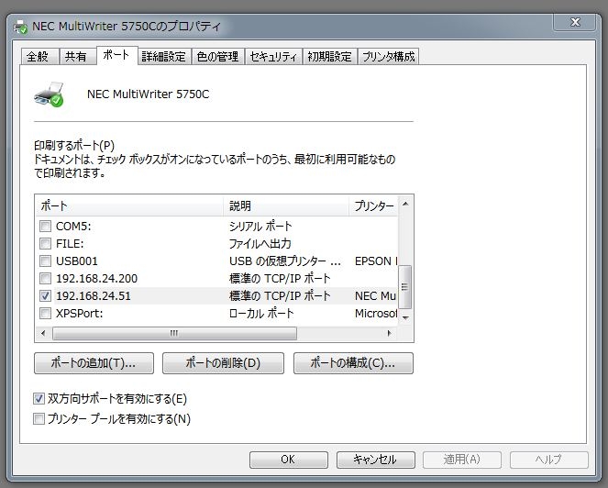608x488 pixels.
Task: Select the 192.168.24.51 port entry
Action: [x=94, y=296]
